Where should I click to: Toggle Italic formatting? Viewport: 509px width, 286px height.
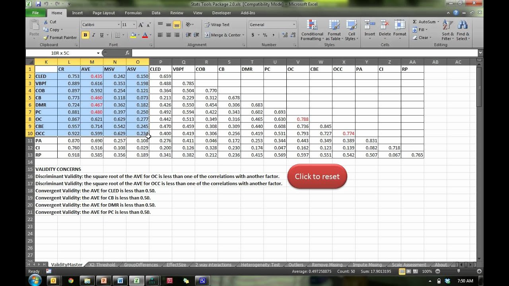[93, 35]
